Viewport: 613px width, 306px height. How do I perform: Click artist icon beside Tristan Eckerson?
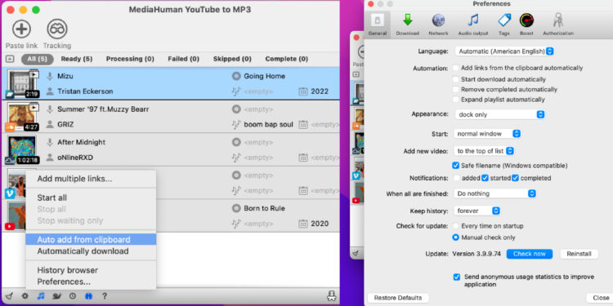click(50, 91)
